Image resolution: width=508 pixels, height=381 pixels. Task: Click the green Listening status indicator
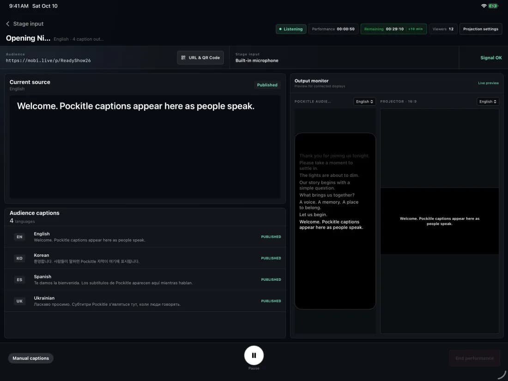click(x=291, y=29)
